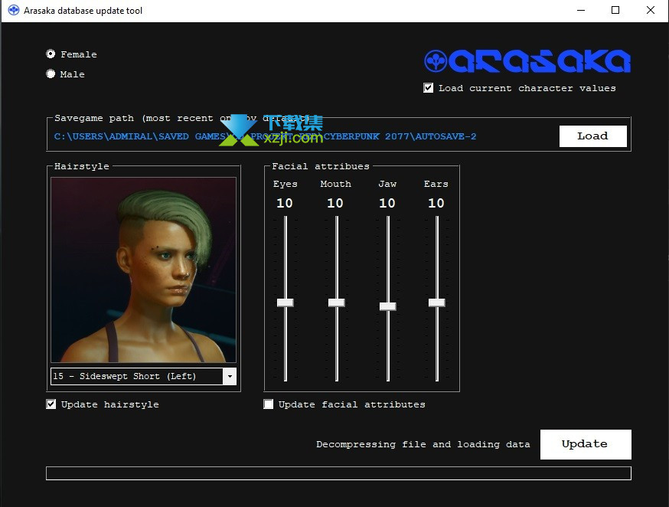Click the Jaw value '10'
The height and width of the screenshot is (507, 669).
point(387,203)
